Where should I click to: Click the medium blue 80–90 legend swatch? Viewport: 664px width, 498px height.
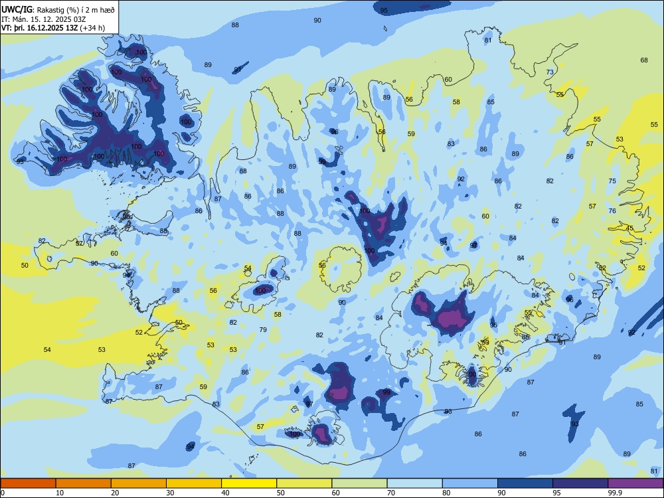tap(470, 483)
